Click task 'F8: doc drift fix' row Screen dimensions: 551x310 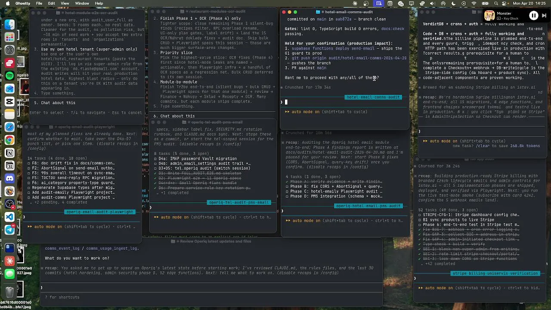71,164
